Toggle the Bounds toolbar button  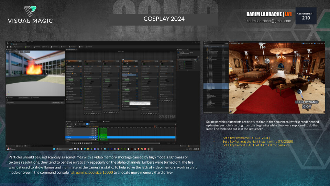[45, 47]
